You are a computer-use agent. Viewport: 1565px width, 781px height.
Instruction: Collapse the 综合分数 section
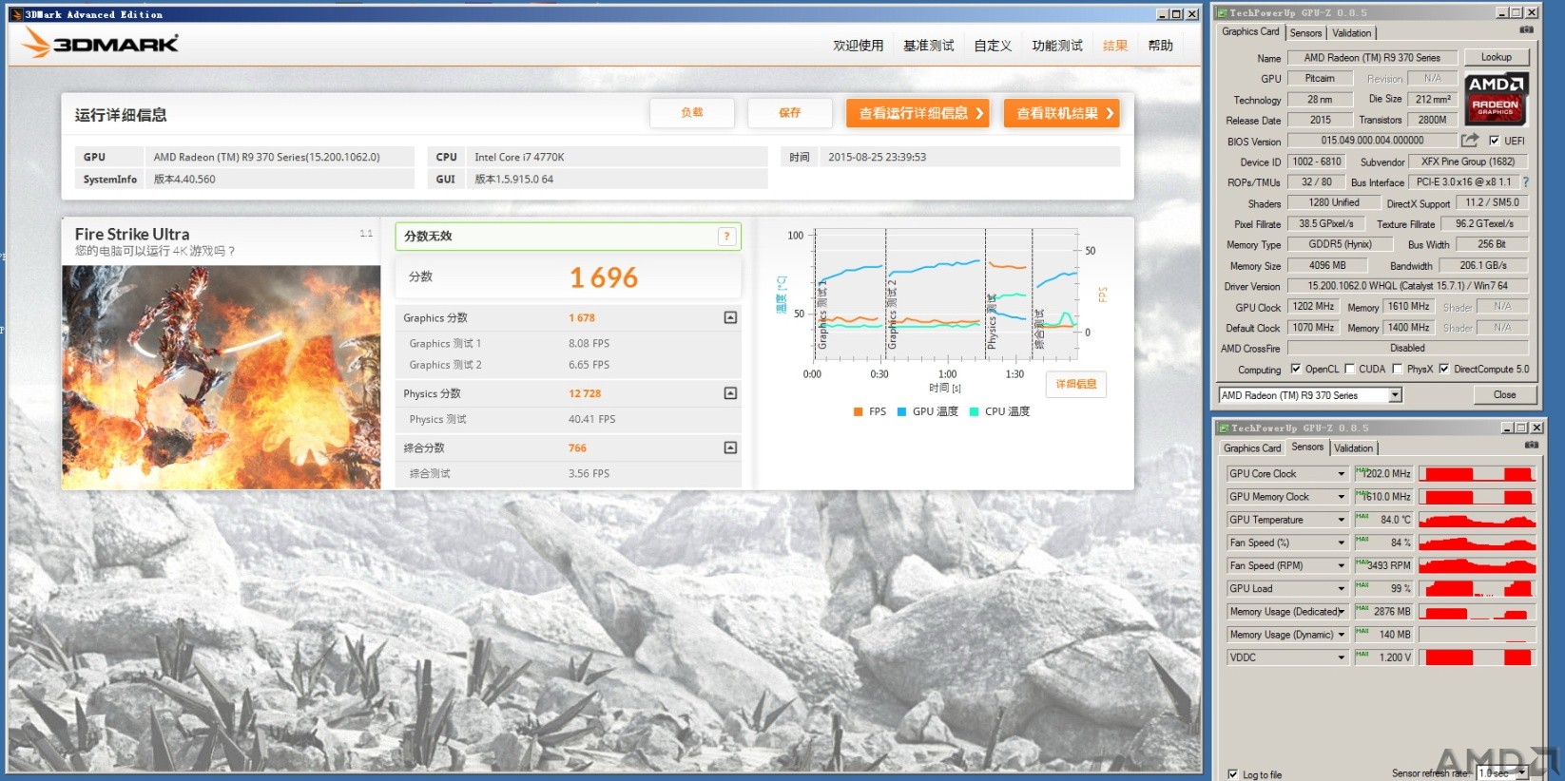730,448
